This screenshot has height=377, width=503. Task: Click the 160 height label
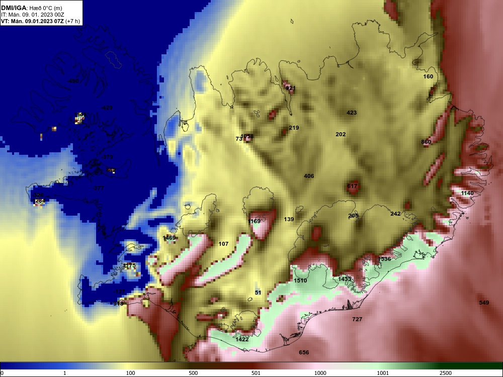coord(428,76)
